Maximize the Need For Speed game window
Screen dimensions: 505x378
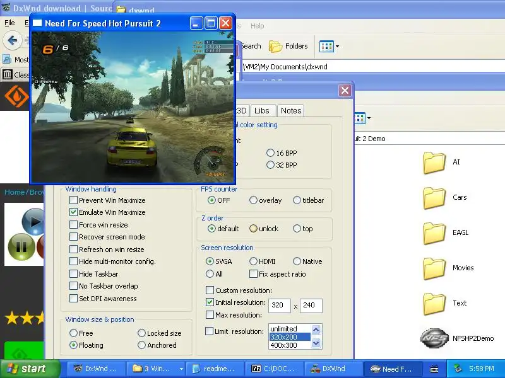click(211, 23)
